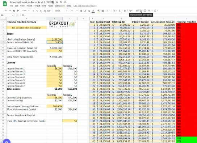Image resolution: width=197 pixels, height=143 pixels.
Task: Apply strikethrough formatting
Action: pyautogui.click(x=89, y=11)
